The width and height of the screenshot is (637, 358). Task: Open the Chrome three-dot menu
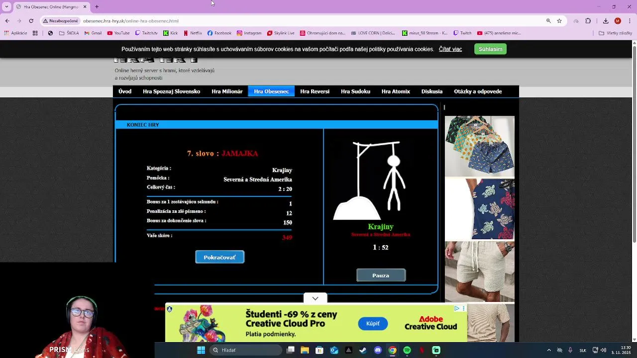point(630,21)
